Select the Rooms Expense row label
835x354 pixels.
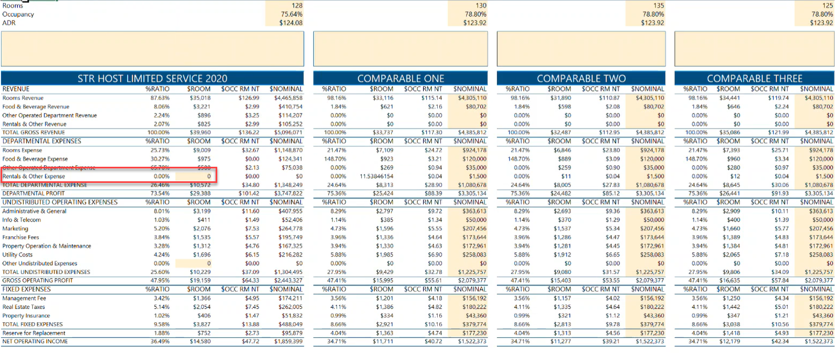point(23,150)
